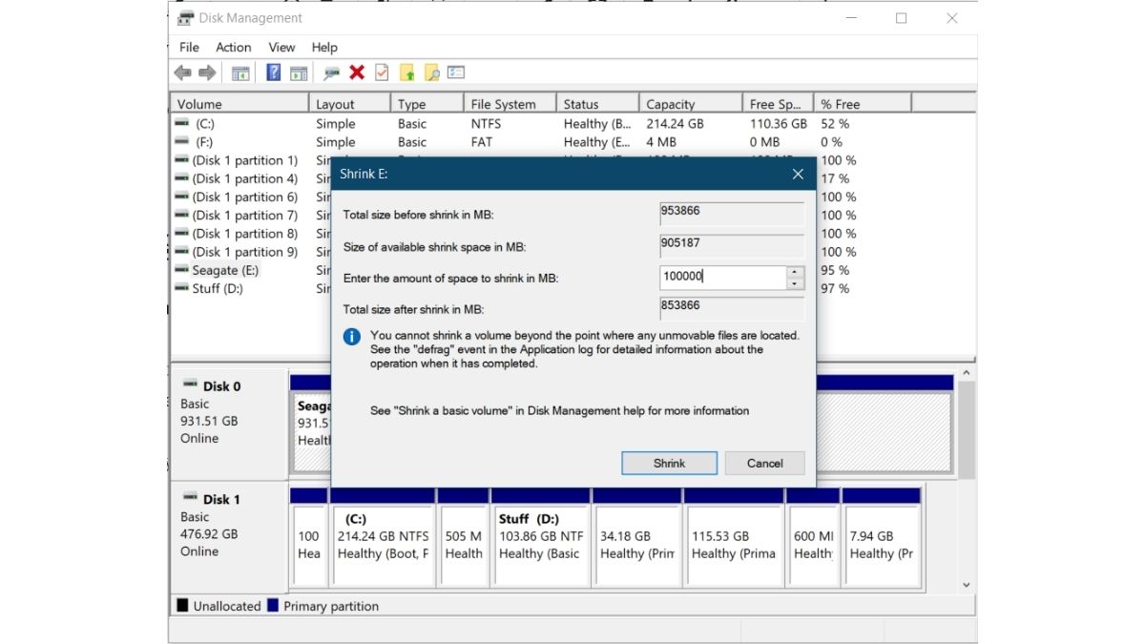Click the shrink amount input field
Screen dimensions: 1145x644
coord(722,278)
